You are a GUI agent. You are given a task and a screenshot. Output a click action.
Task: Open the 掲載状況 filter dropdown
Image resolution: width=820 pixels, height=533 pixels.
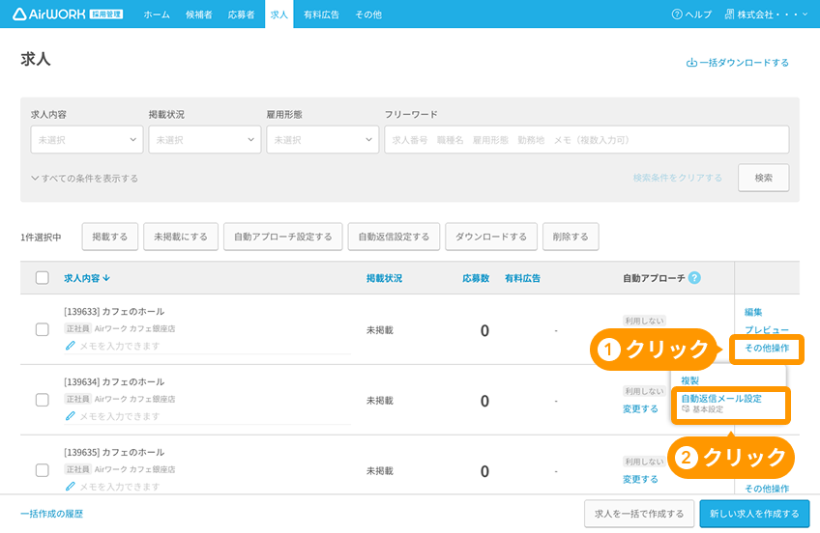tap(204, 139)
